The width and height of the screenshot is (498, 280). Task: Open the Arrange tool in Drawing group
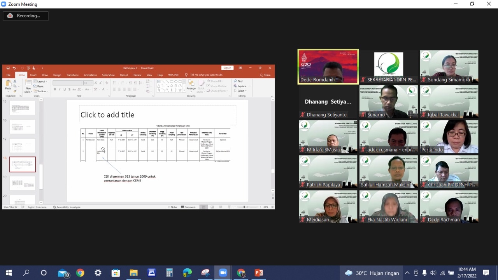[191, 86]
